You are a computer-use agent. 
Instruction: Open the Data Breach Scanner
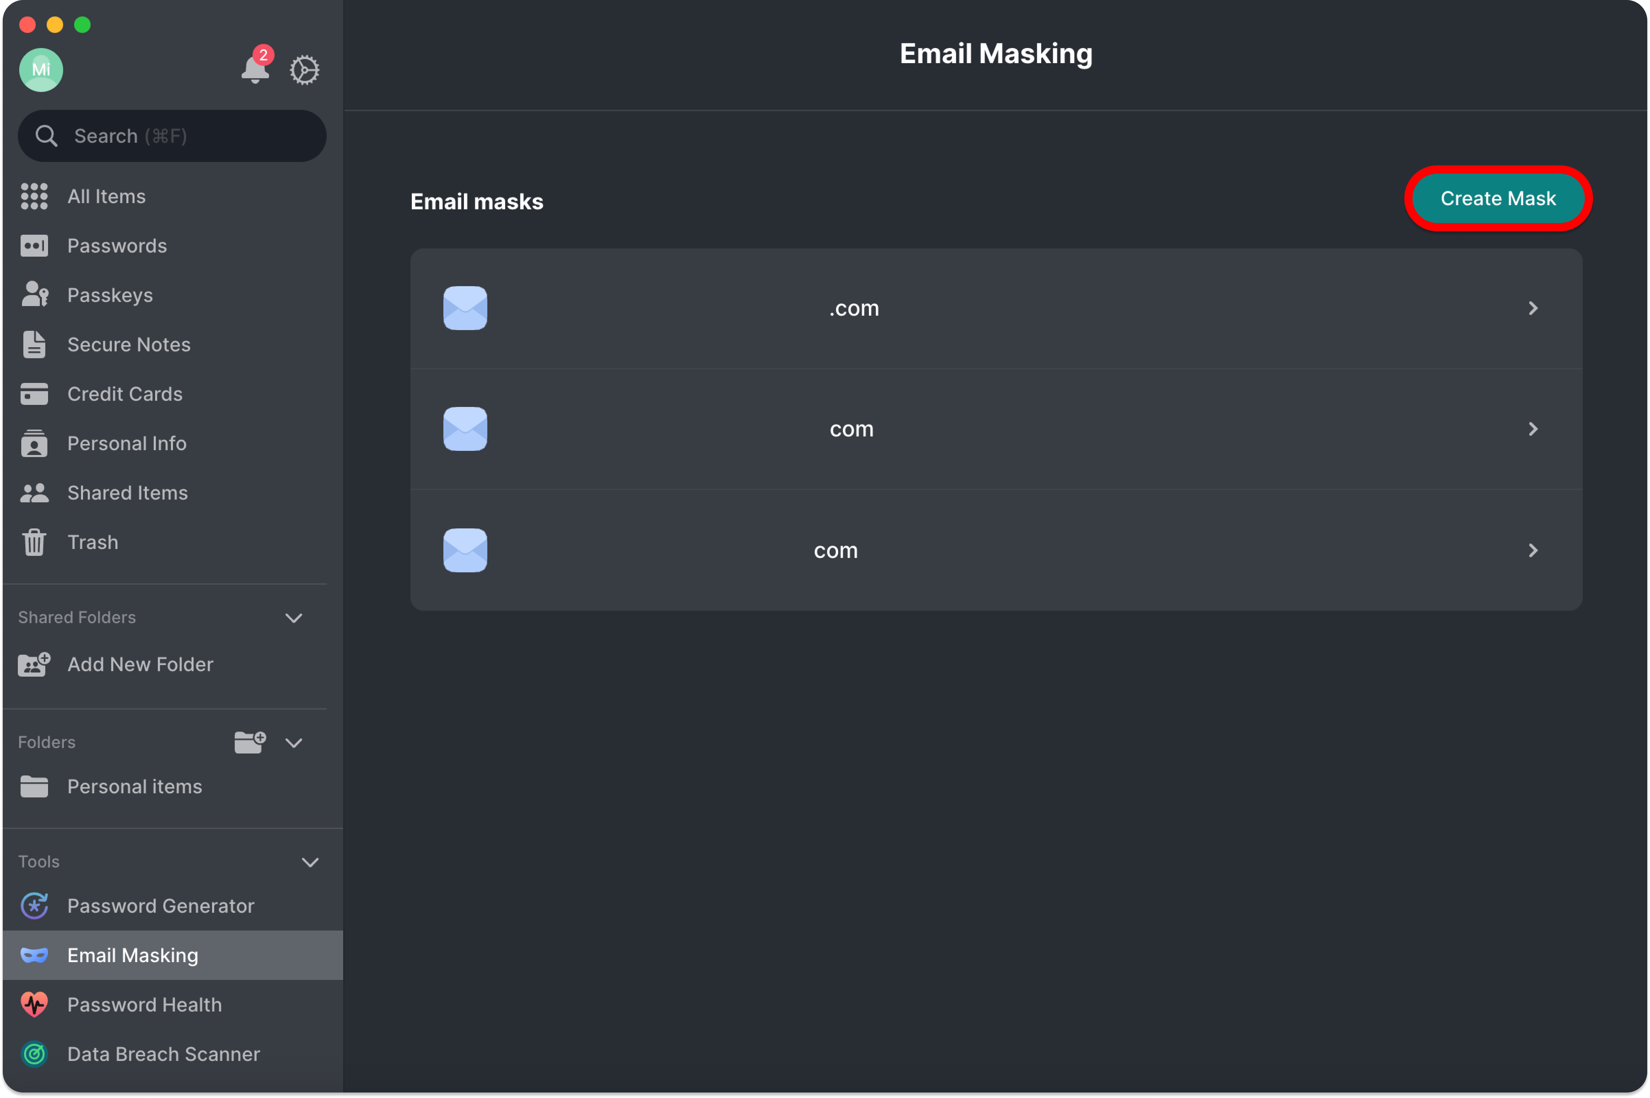click(163, 1054)
